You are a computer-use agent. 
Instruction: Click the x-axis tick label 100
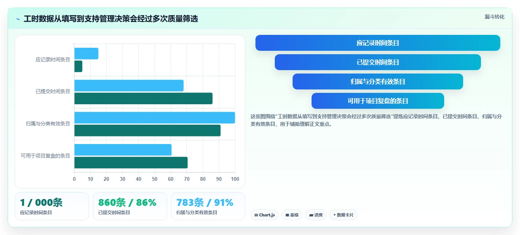click(x=235, y=179)
